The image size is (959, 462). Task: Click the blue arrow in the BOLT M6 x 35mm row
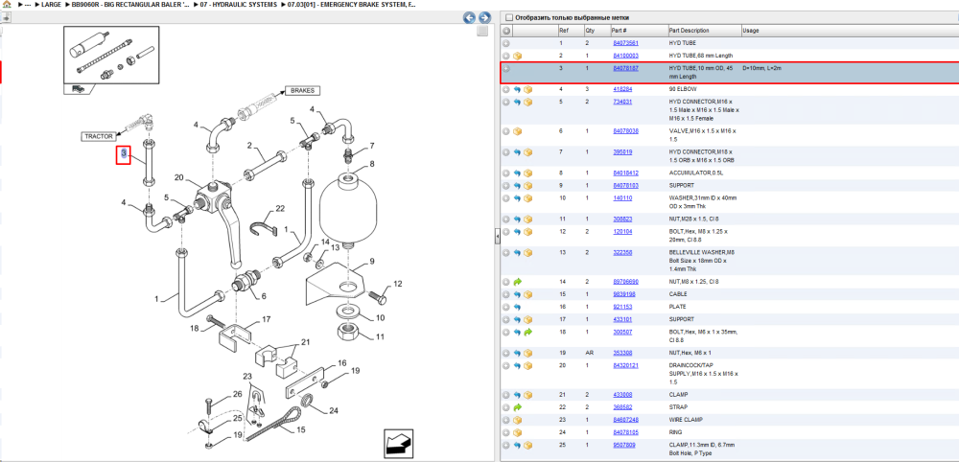(x=517, y=332)
